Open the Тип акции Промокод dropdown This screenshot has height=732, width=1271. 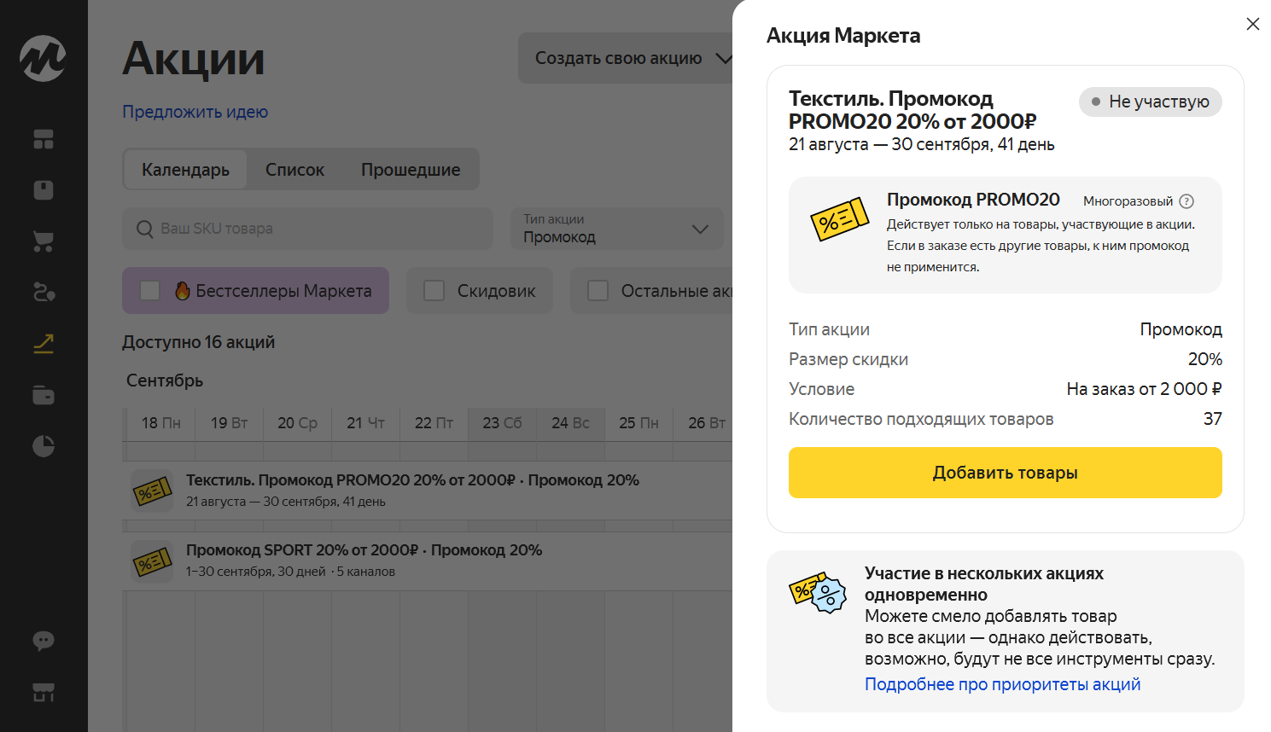pyautogui.click(x=616, y=229)
